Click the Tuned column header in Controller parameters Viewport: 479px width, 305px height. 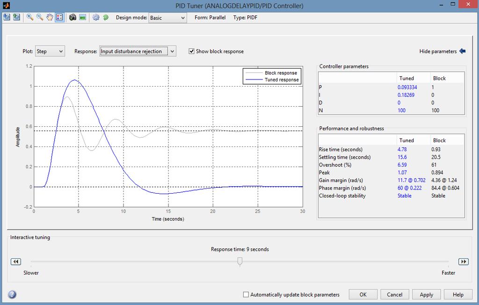pos(406,78)
